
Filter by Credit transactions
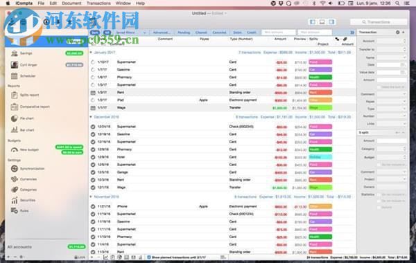pos(252,33)
